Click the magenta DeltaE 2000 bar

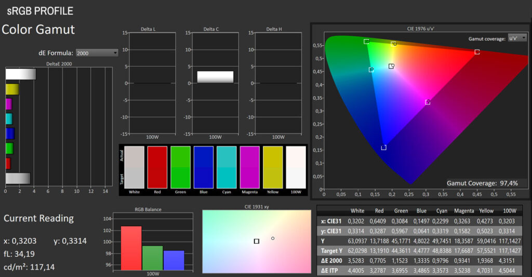9,104
